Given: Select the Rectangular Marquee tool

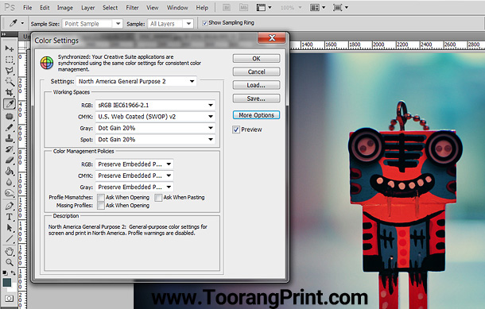Looking at the screenshot, I should (x=10, y=60).
